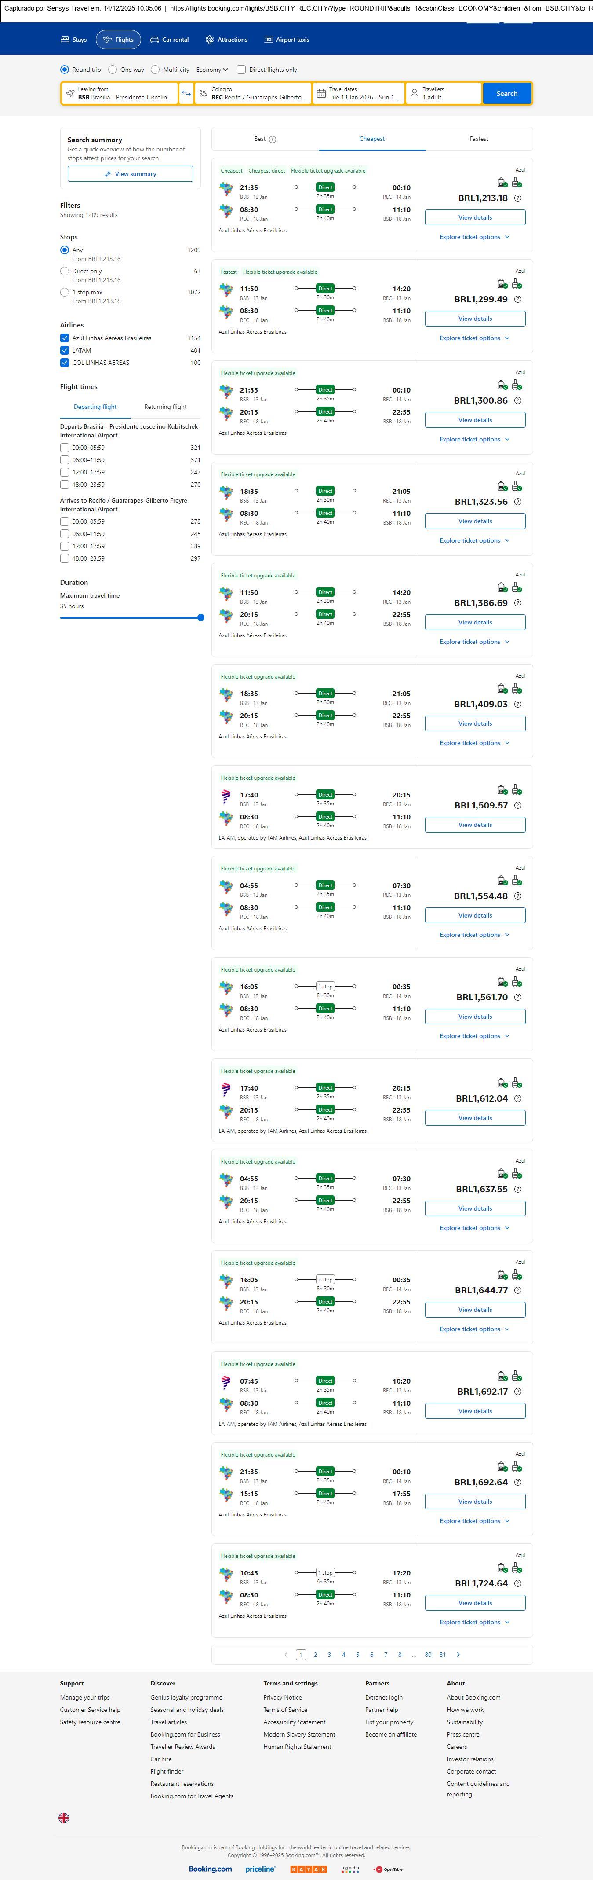593x1880 pixels.
Task: Uncheck the LATAM airline filter
Action: (x=65, y=350)
